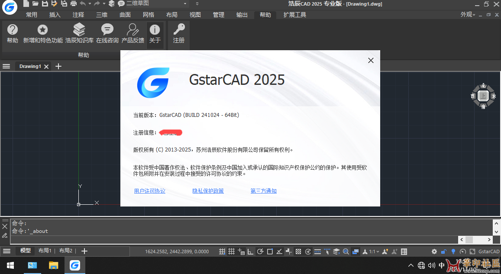Click the command line horizontal scrollbar thumb
This screenshot has height=274, width=501.
click(x=469, y=239)
